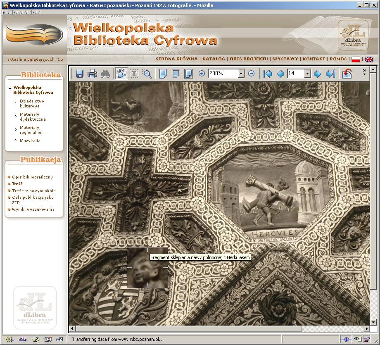
Task: Click the faded dLibra logo in sidebar
Action: pos(35,308)
